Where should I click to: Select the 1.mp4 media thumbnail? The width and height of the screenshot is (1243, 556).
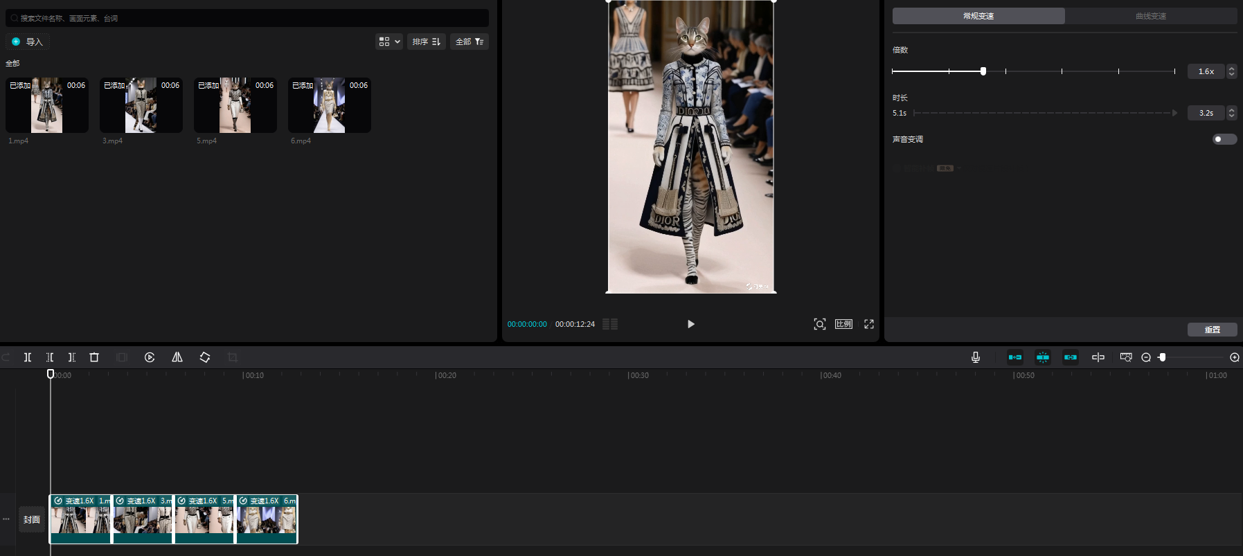47,105
